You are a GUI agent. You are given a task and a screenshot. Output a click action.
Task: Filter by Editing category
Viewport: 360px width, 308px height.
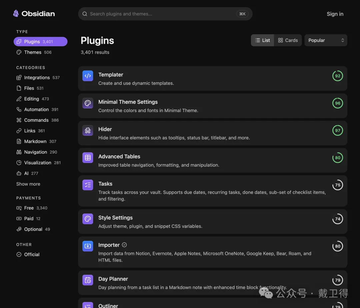coord(33,99)
